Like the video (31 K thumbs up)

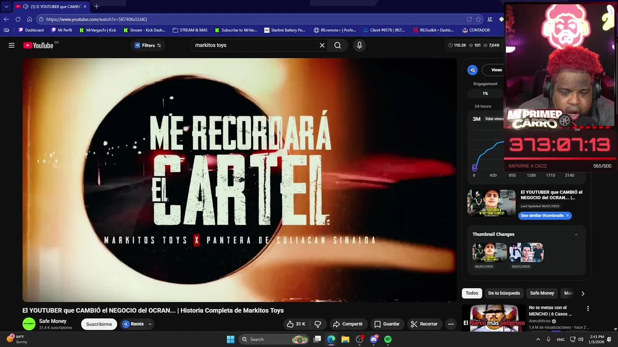point(296,324)
